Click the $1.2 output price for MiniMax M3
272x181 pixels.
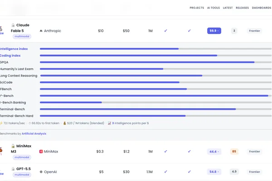pos(126,152)
